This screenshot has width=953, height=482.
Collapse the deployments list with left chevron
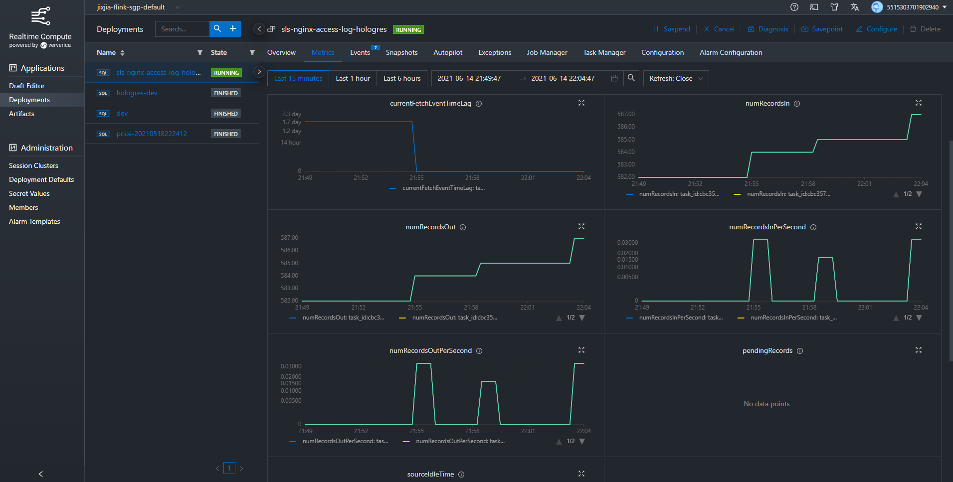pos(259,29)
